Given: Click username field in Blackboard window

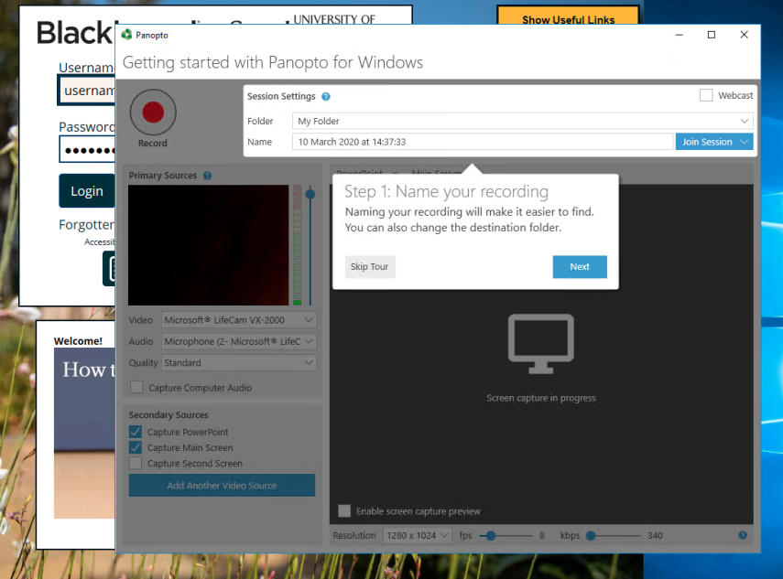Looking at the screenshot, I should pos(87,91).
